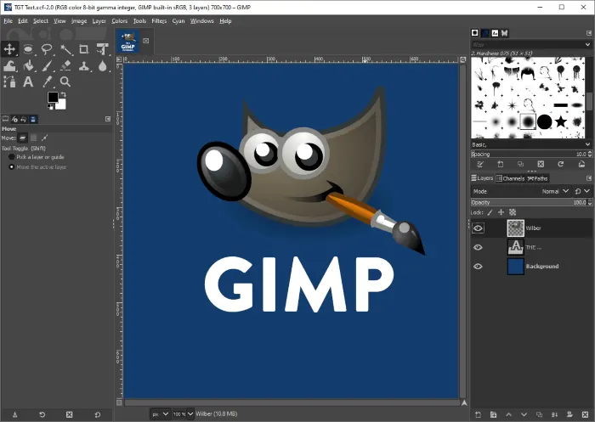Toggle lock alpha channel checkerboard icon
The image size is (595, 422).
tap(513, 212)
